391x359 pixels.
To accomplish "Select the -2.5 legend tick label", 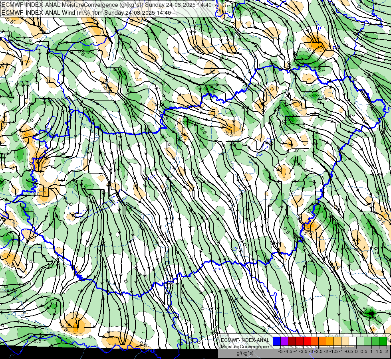I will (318, 351).
